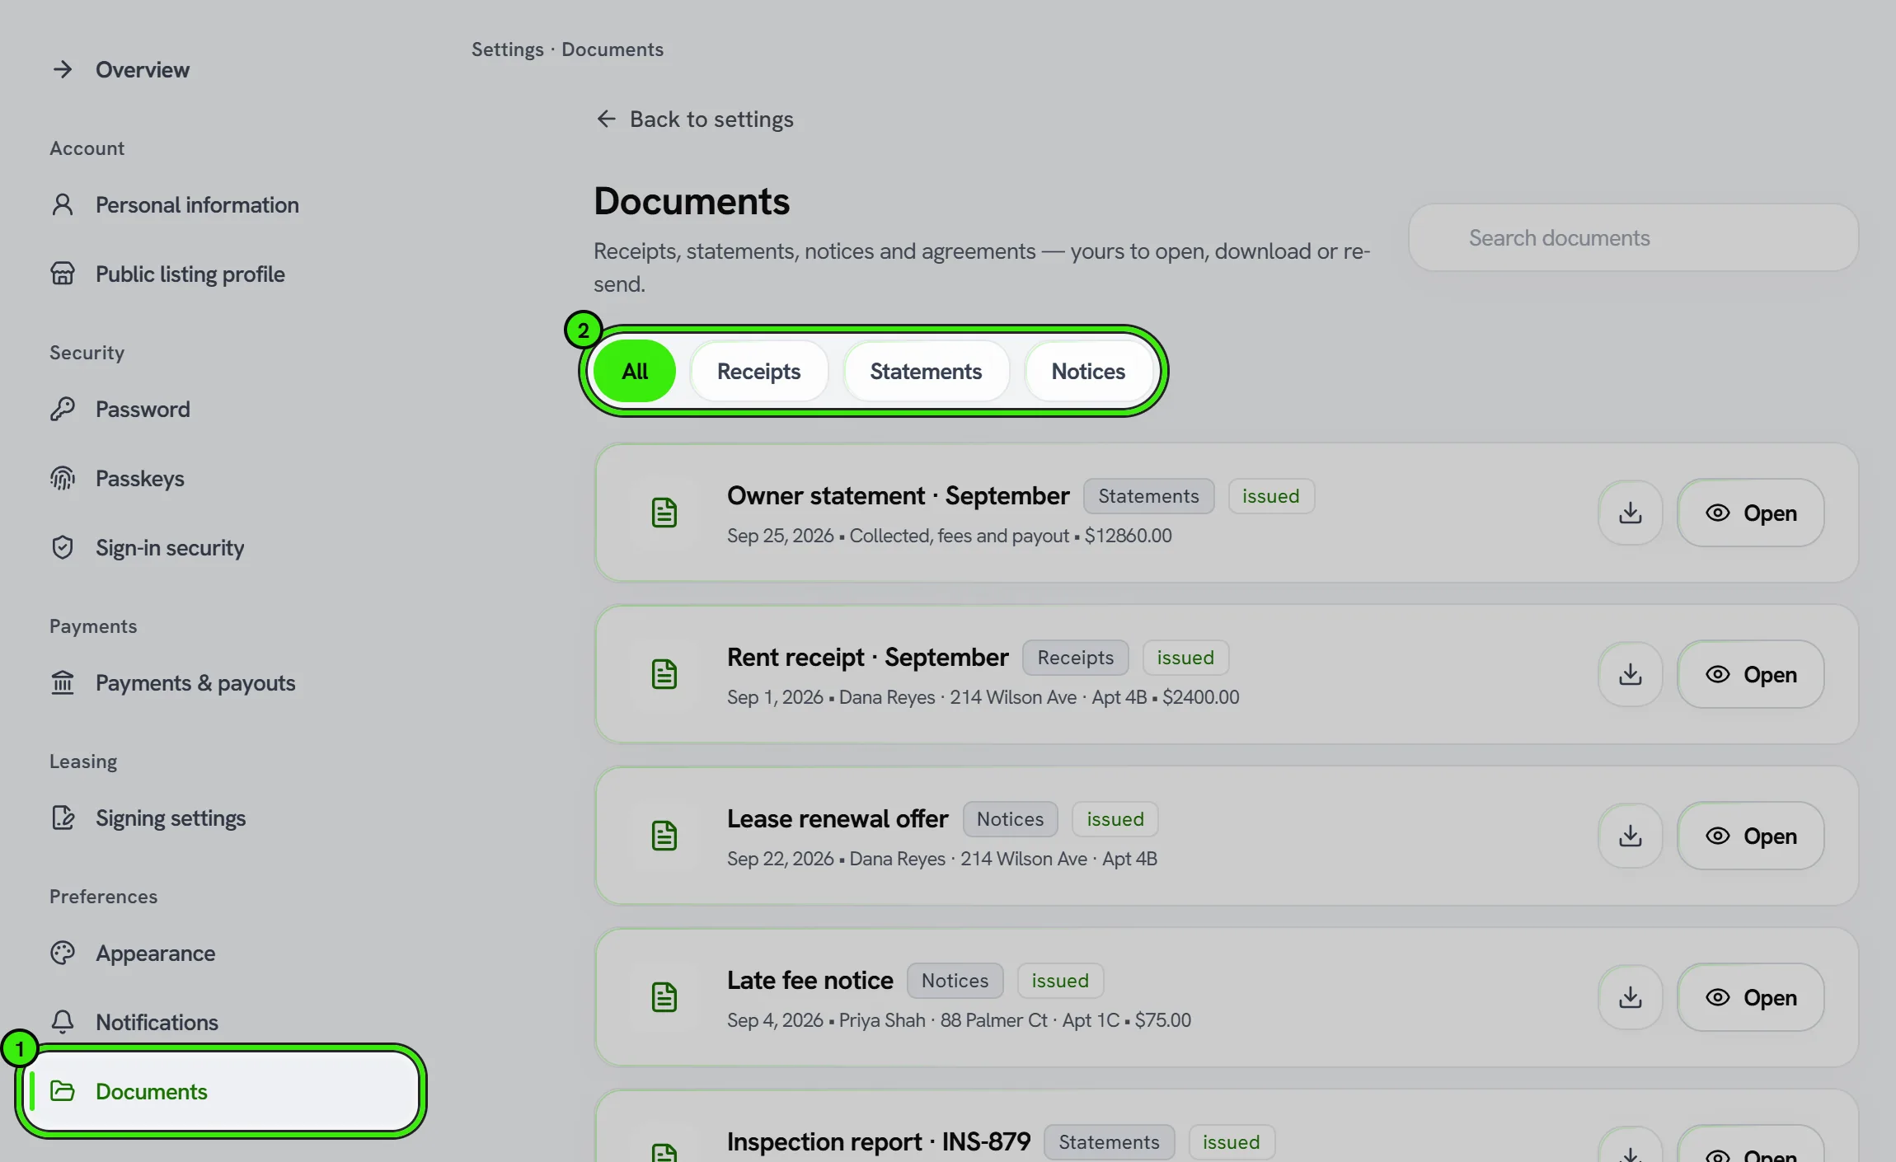Click the Receipts tag on Rent receipt
The width and height of the screenshot is (1896, 1162).
coord(1075,658)
